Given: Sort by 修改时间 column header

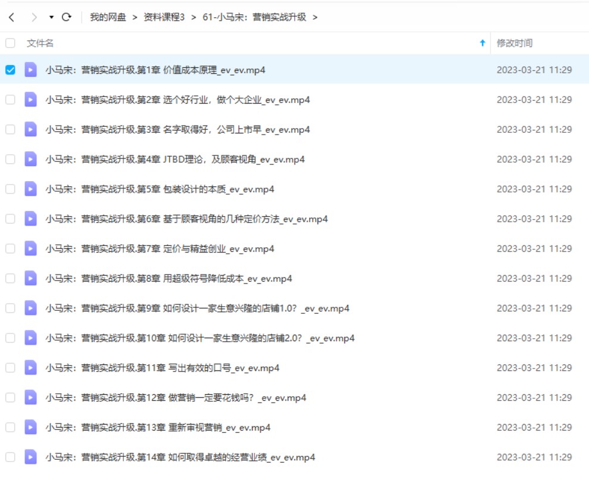Looking at the screenshot, I should click(515, 43).
